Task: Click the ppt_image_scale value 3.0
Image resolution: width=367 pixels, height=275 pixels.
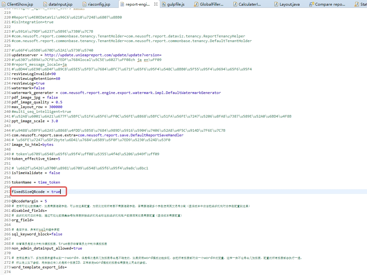Action: click(x=54, y=121)
